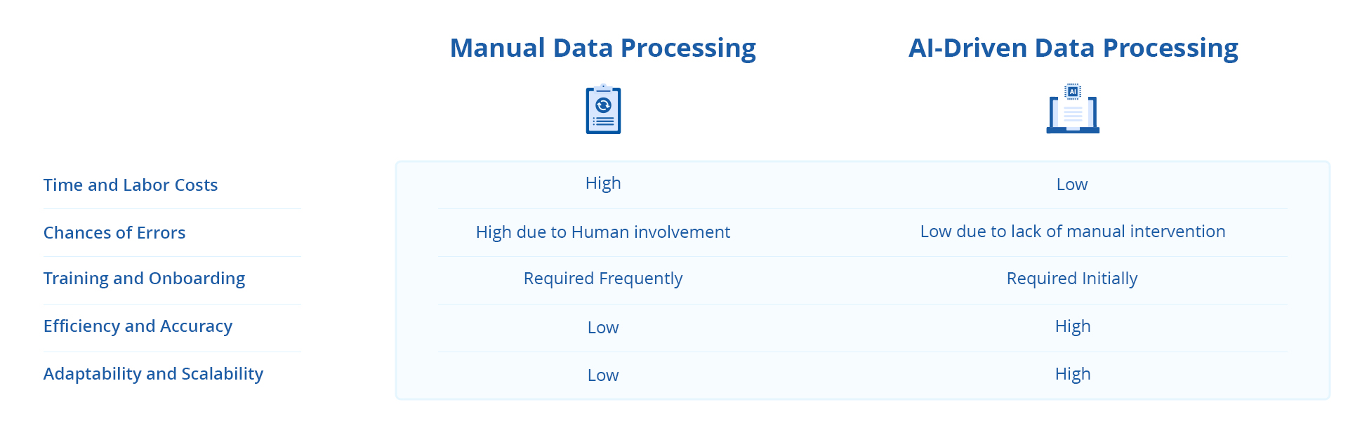Select the Efficiency and Accuracy row label

pos(138,326)
